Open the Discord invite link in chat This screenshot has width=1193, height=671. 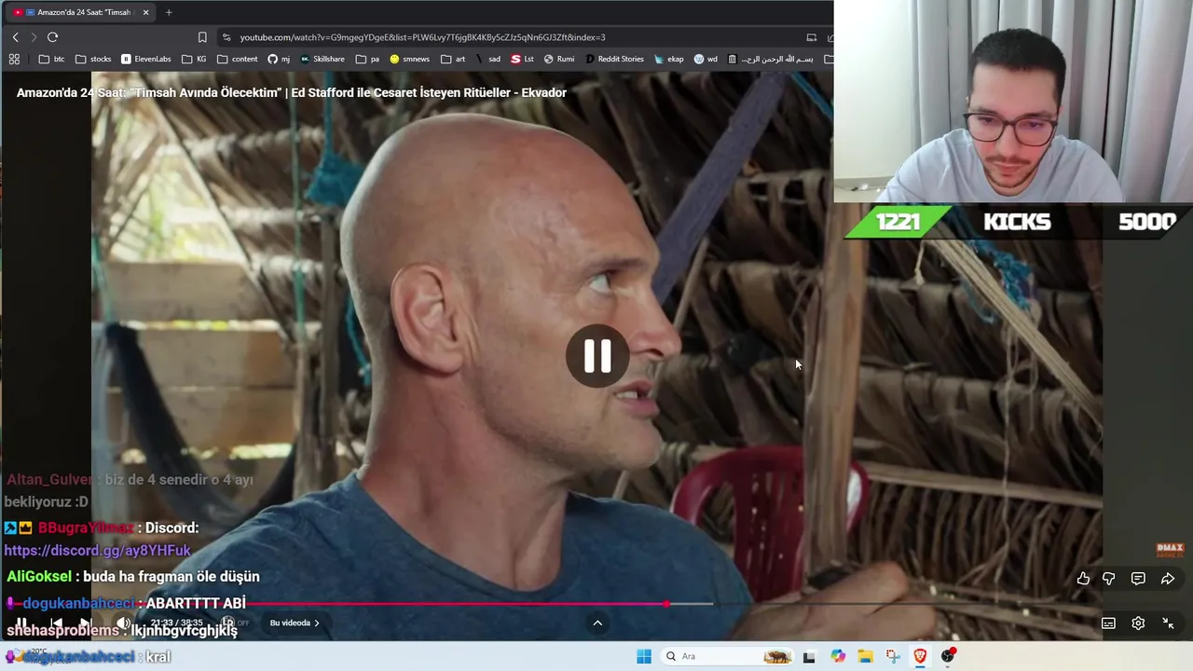[x=98, y=551]
